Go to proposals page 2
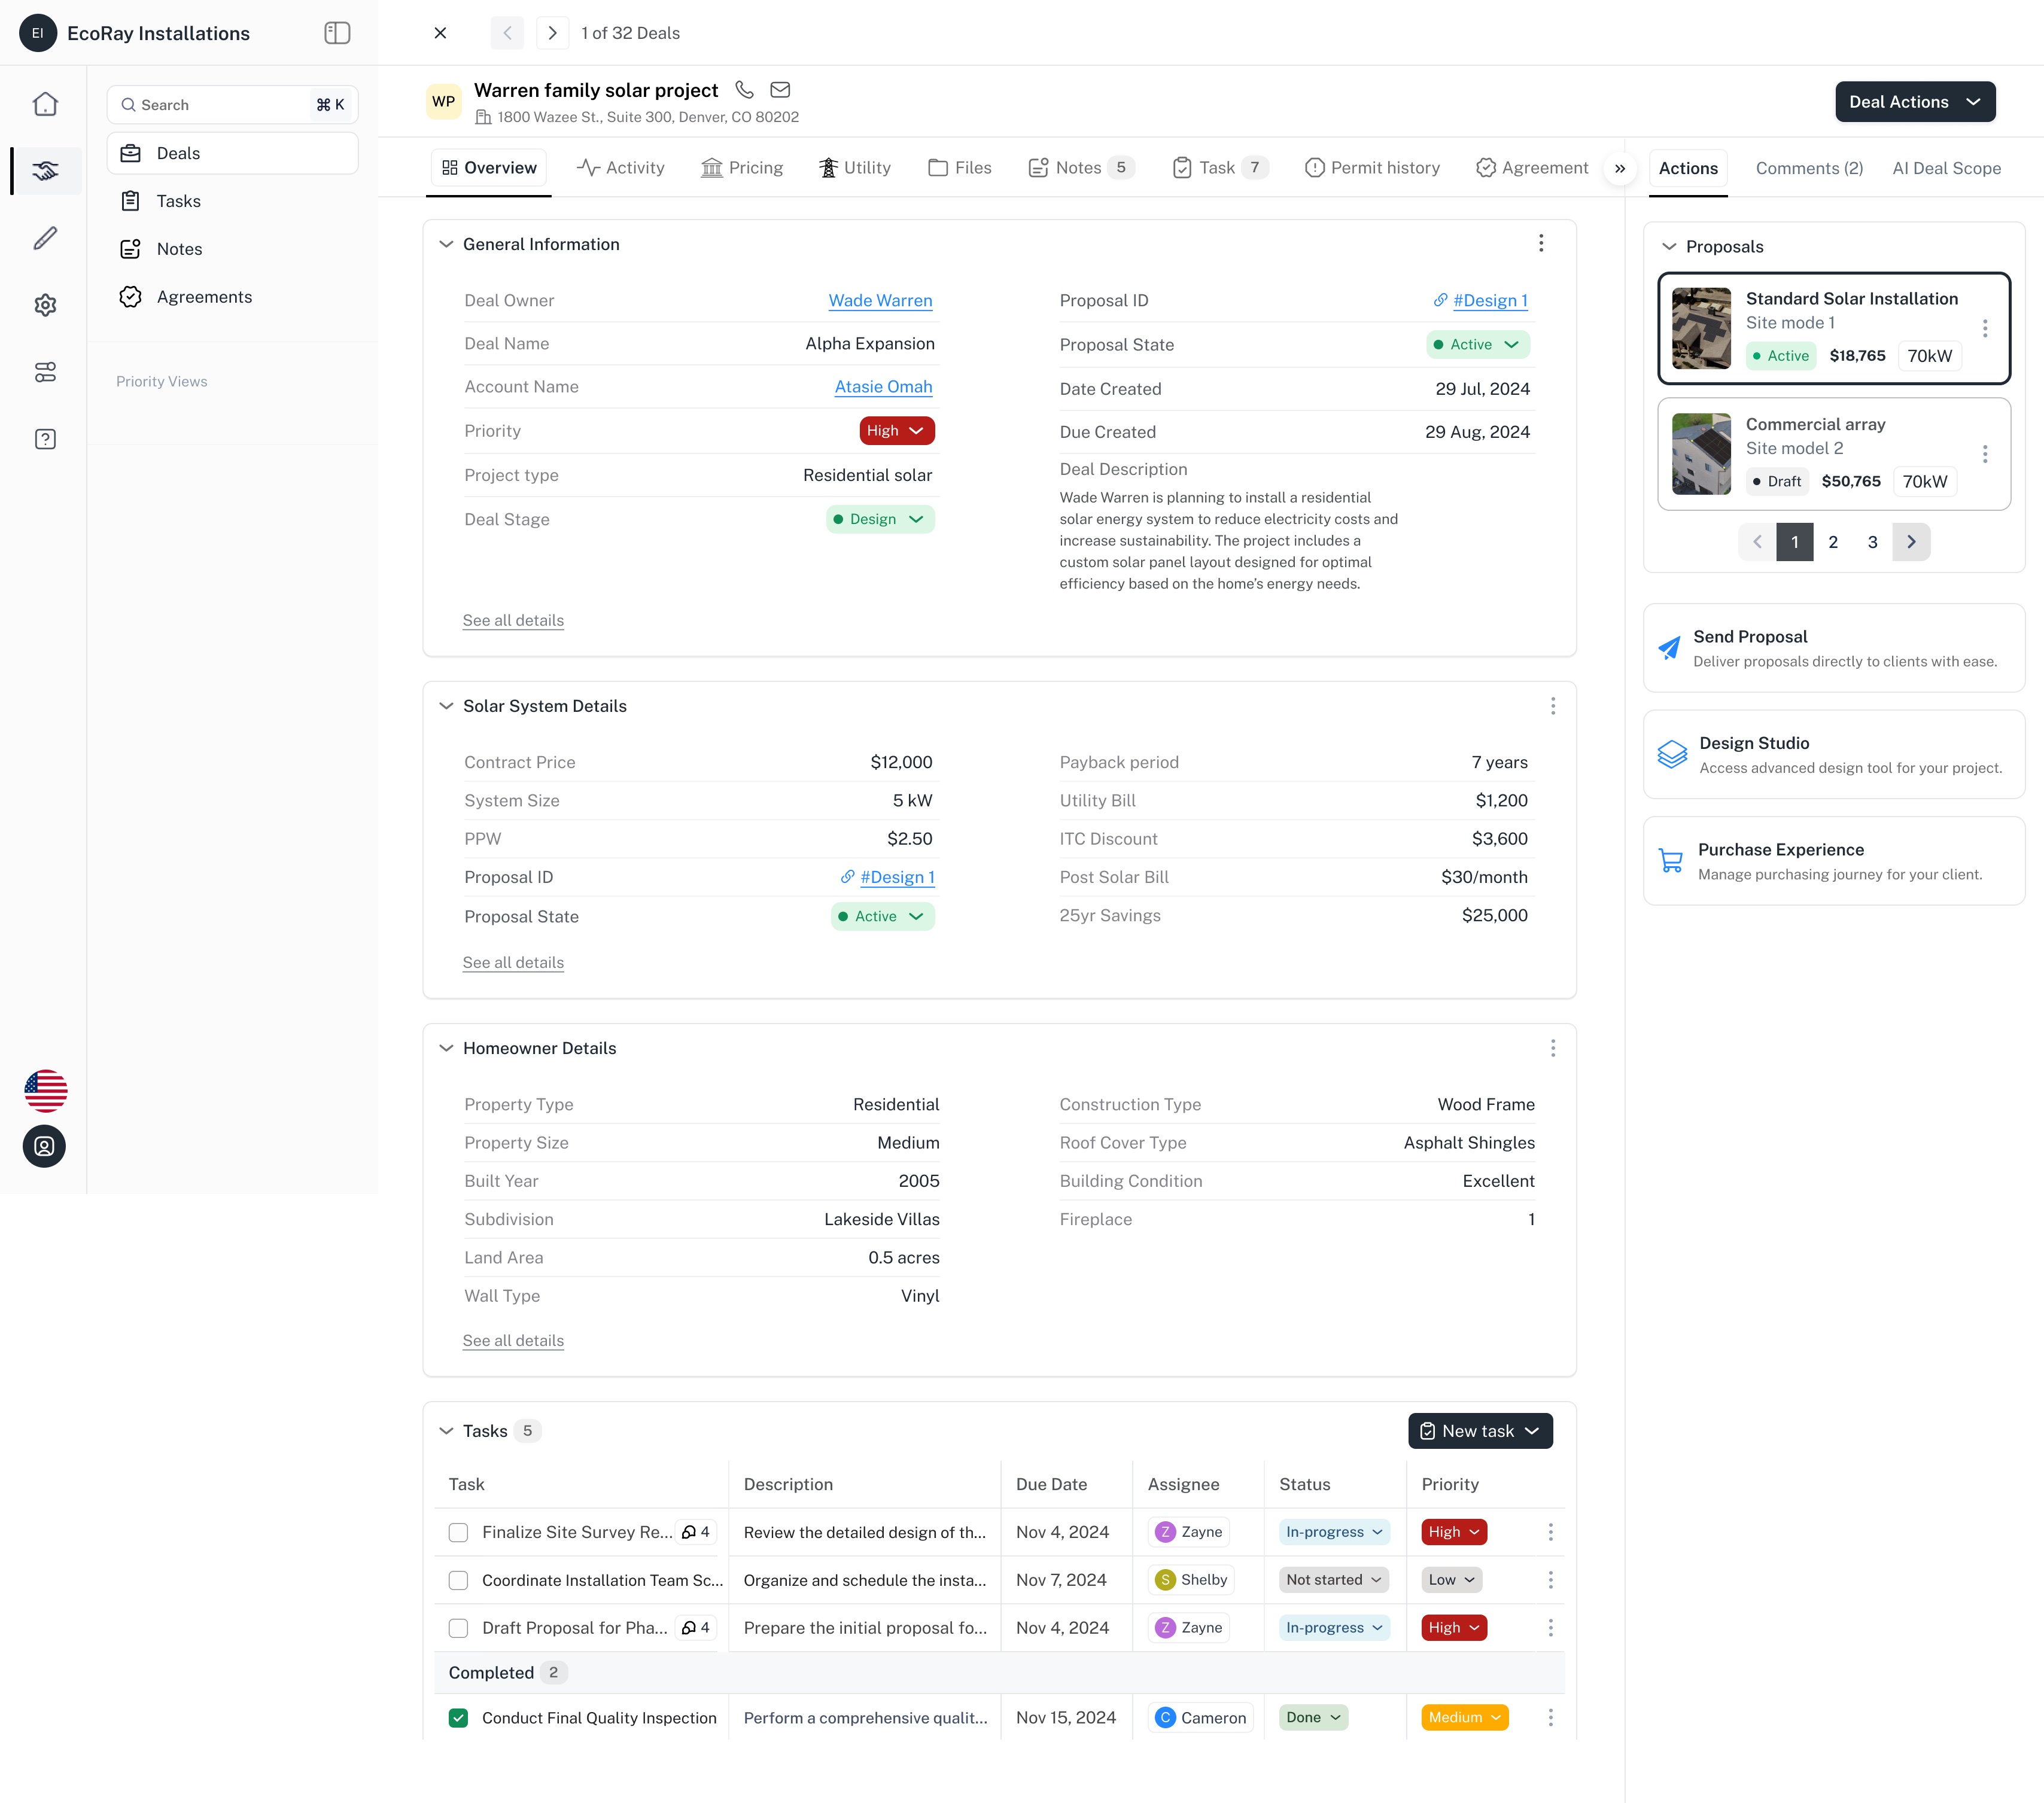Image resolution: width=2044 pixels, height=1803 pixels. pyautogui.click(x=1833, y=542)
